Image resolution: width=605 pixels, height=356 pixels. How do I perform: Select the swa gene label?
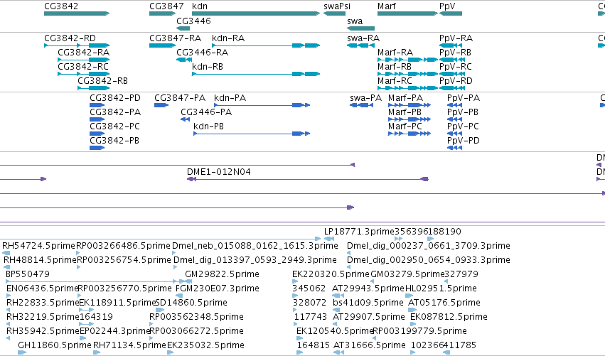[x=355, y=21]
